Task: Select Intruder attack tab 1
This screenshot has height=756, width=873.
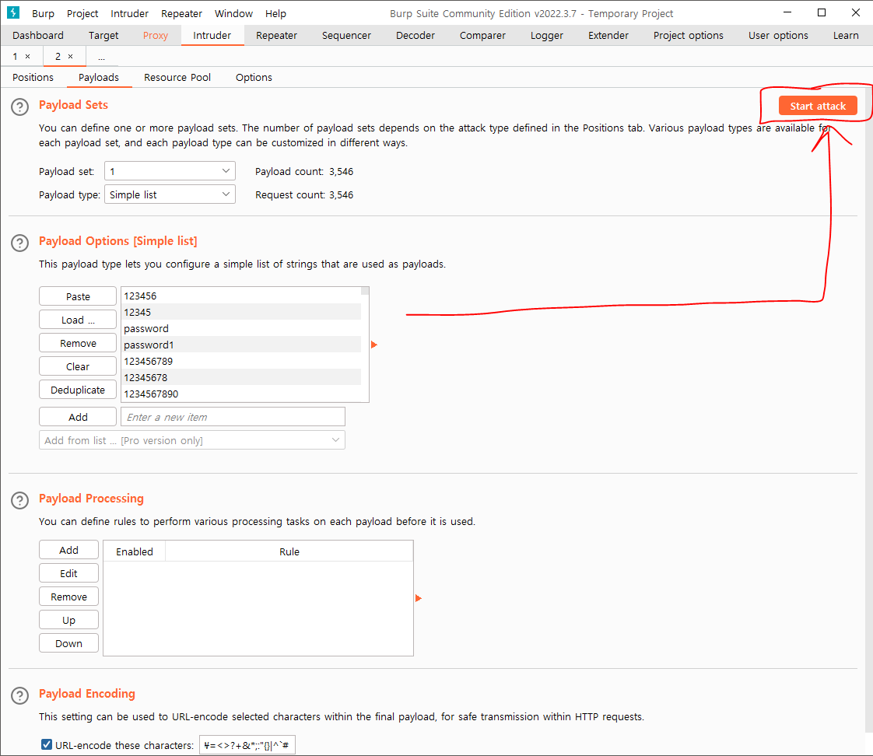Action: tap(16, 56)
